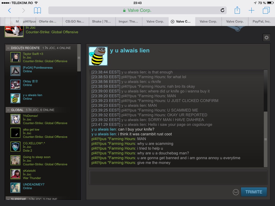Open chat settings gear icon

[x=266, y=38]
